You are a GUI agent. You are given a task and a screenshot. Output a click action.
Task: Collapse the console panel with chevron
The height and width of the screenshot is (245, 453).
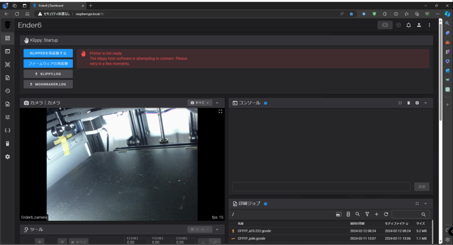tap(426, 103)
